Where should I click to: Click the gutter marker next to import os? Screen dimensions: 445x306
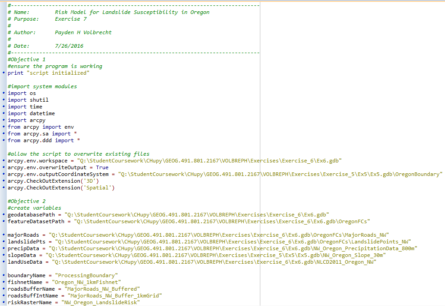click(3, 93)
